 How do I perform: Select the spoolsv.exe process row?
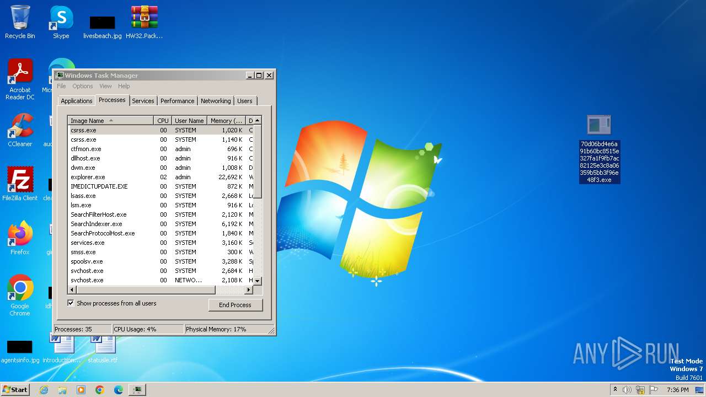pos(161,261)
